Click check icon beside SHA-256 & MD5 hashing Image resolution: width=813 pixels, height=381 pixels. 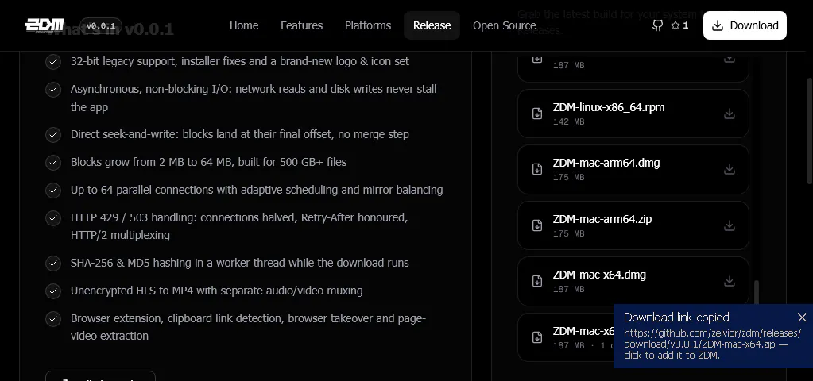click(53, 263)
